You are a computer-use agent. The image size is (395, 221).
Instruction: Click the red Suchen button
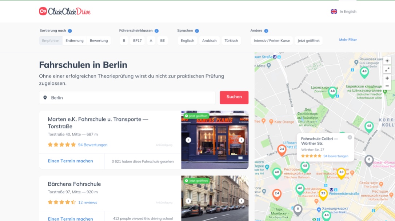(x=234, y=97)
